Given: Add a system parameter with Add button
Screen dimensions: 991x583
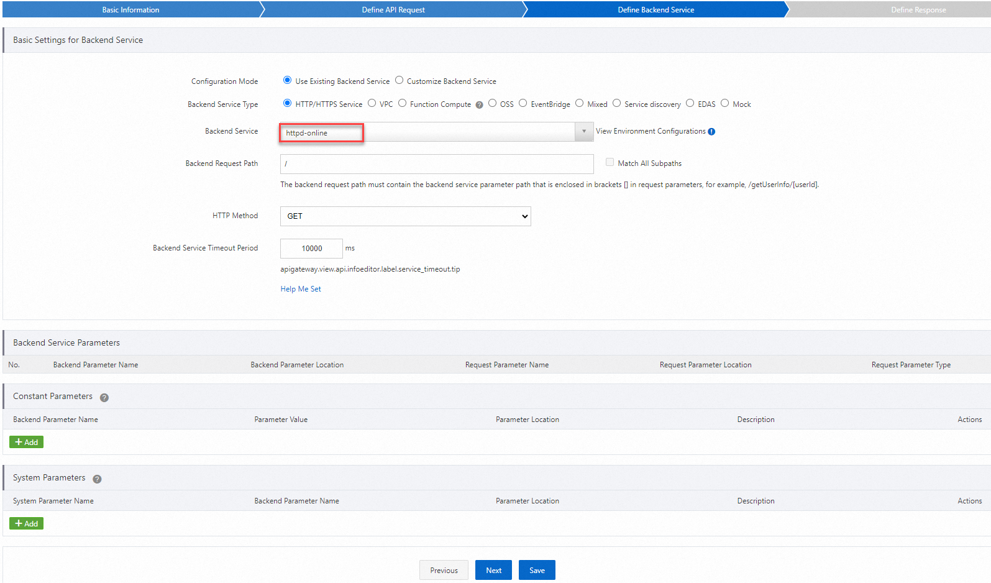Looking at the screenshot, I should (26, 523).
